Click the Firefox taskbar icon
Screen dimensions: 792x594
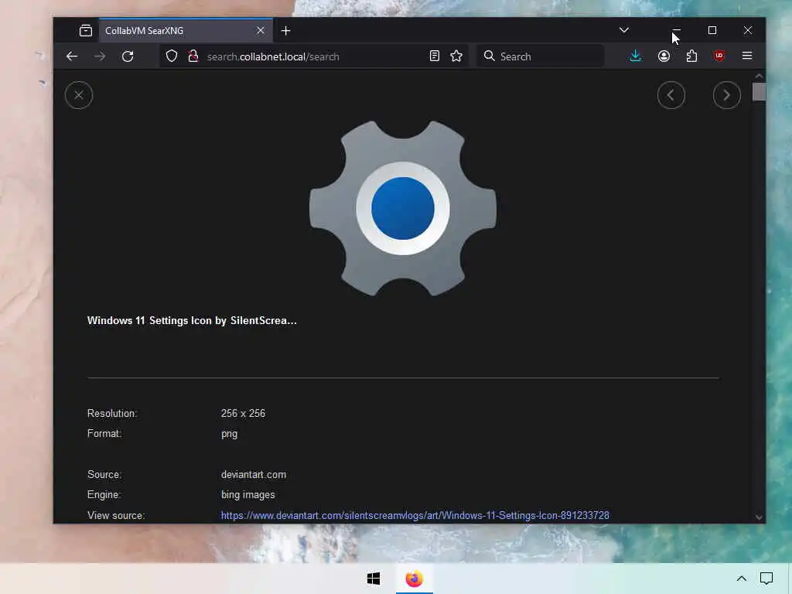point(415,579)
